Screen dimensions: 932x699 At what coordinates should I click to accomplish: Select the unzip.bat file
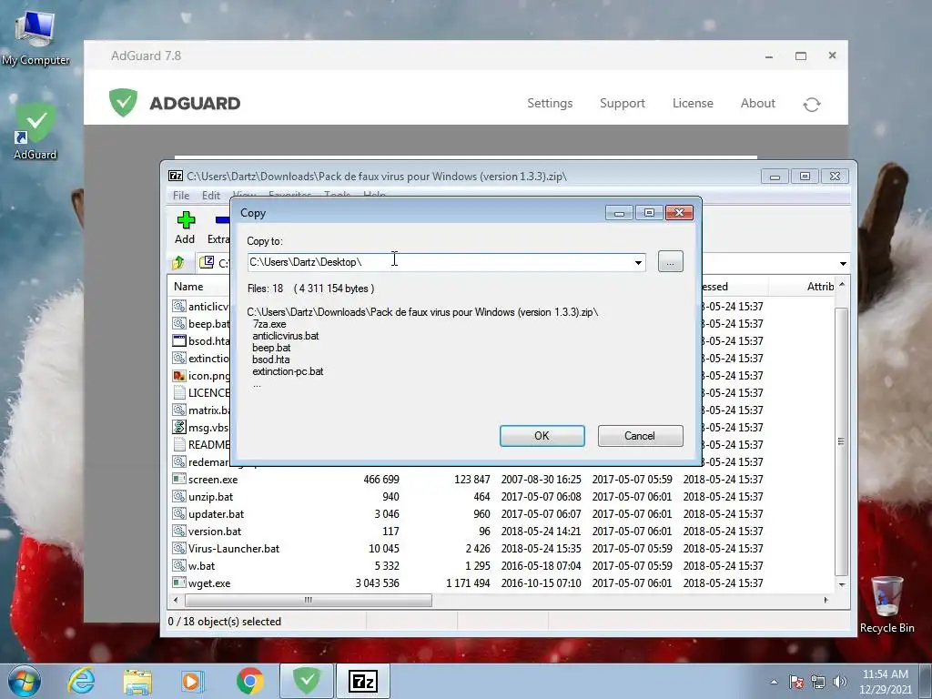[210, 497]
